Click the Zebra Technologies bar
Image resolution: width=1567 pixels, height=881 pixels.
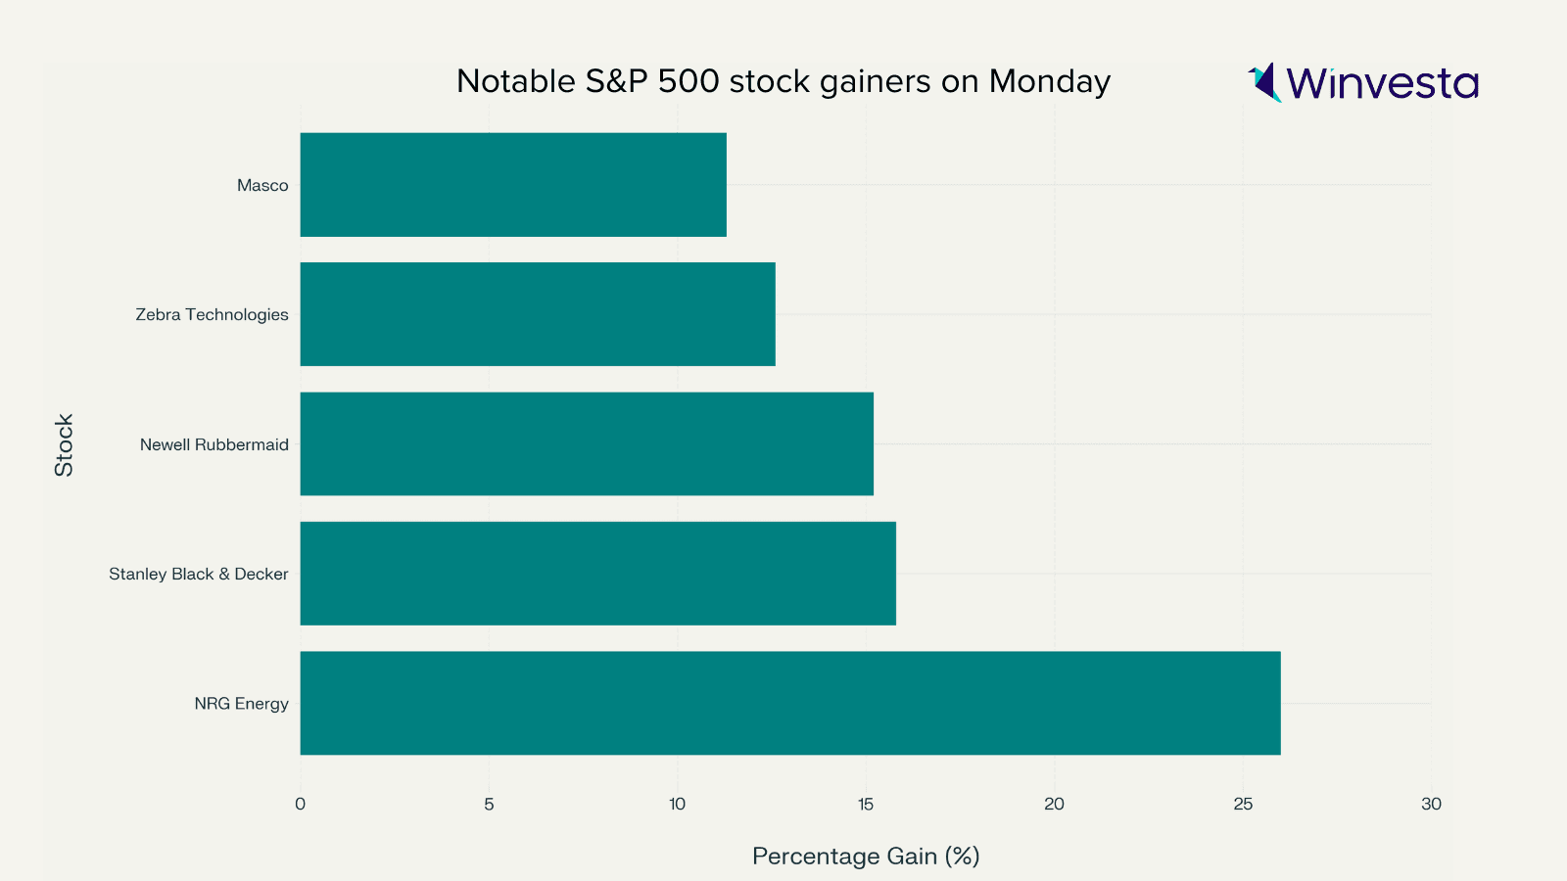coord(537,314)
